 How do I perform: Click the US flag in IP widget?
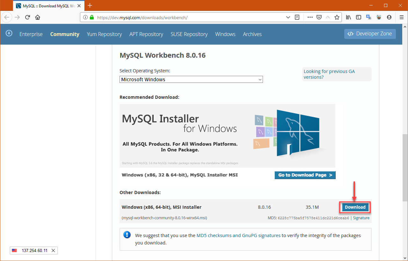[14, 250]
